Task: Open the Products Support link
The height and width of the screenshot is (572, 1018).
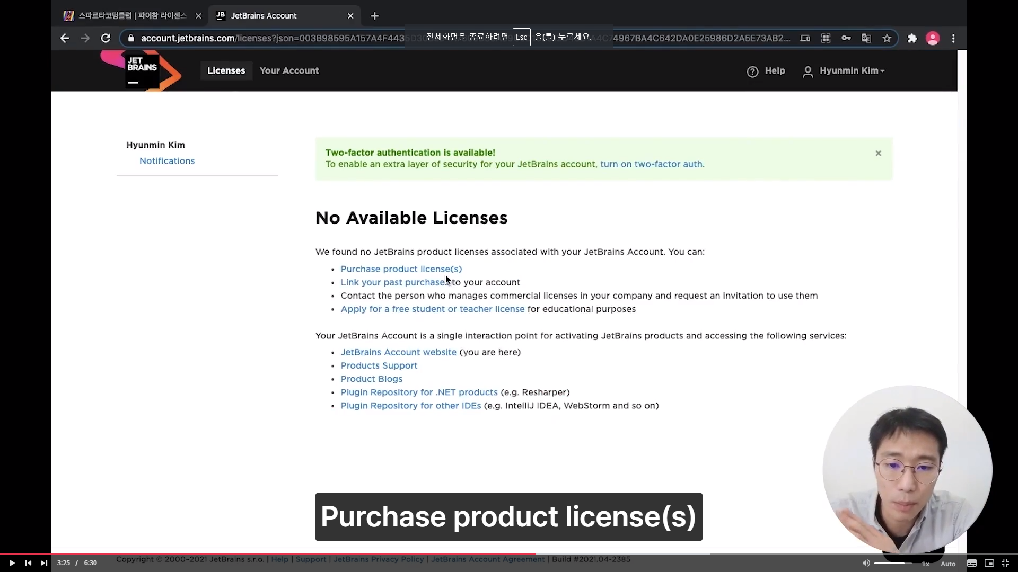Action: coord(379,365)
